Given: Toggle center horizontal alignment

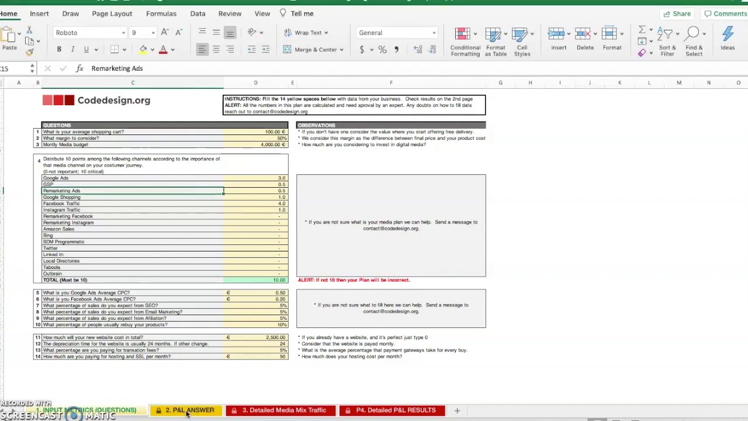Looking at the screenshot, I should [216, 50].
